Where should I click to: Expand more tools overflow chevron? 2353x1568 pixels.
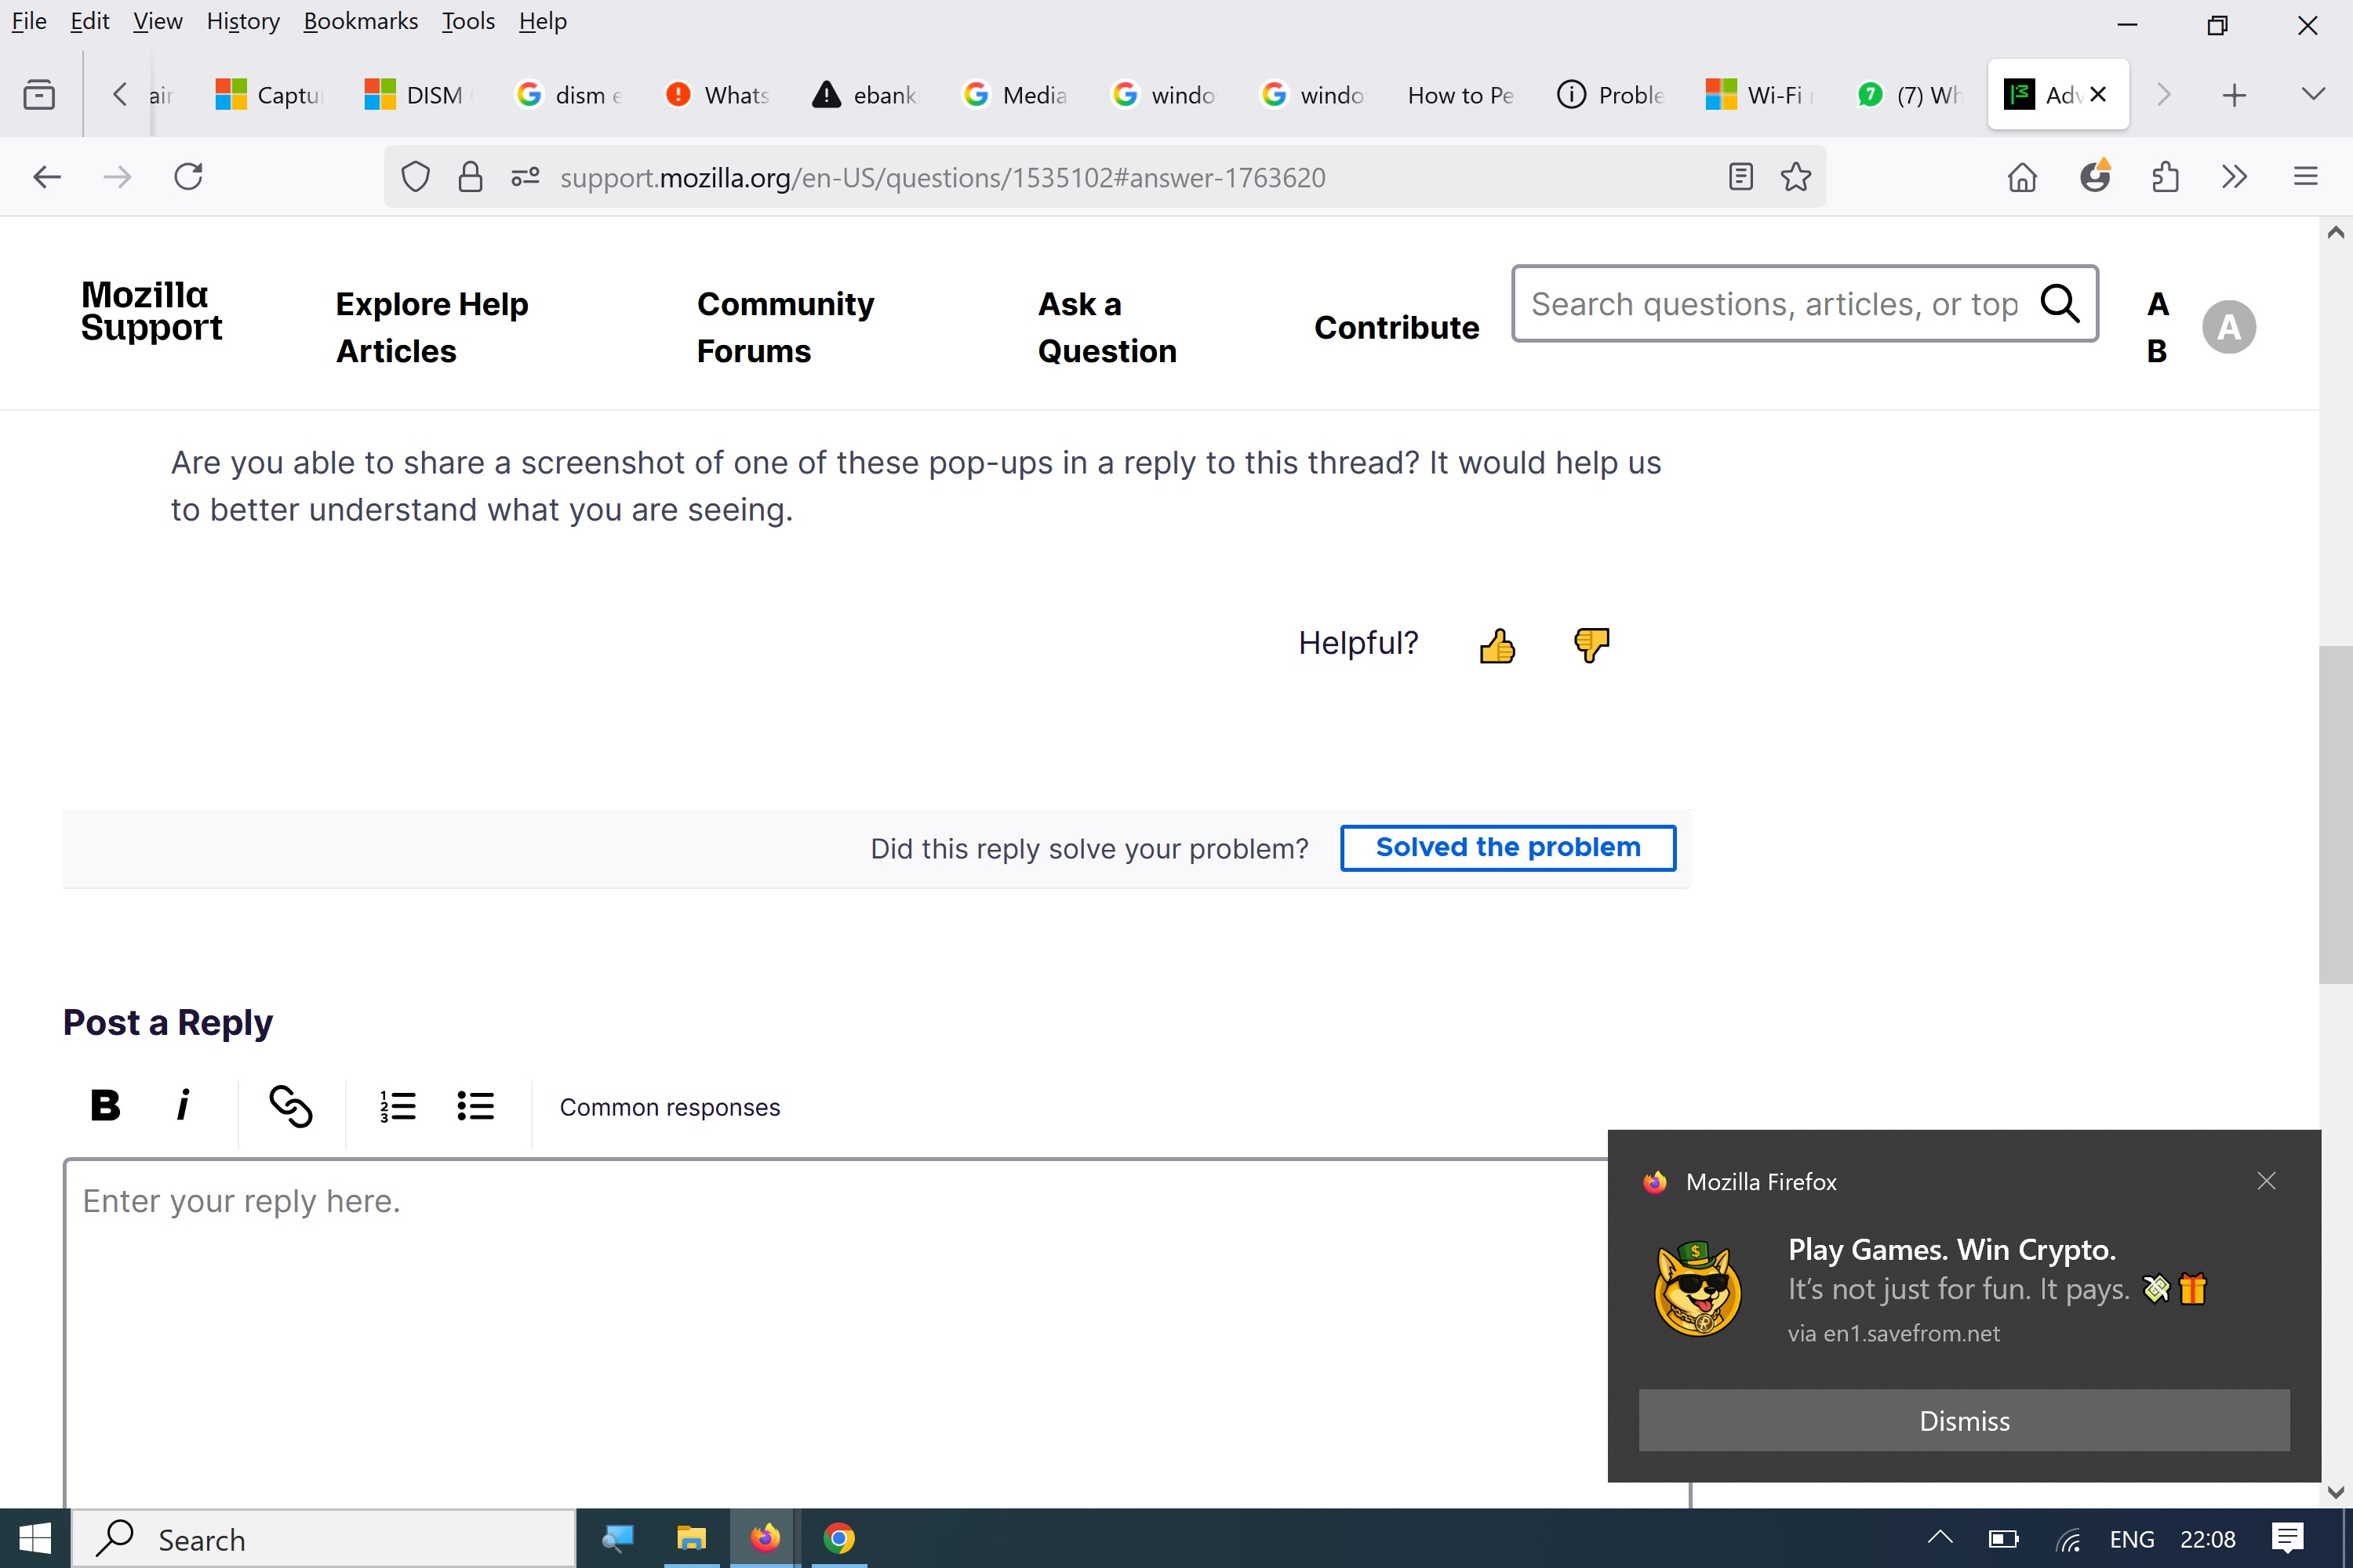2234,177
